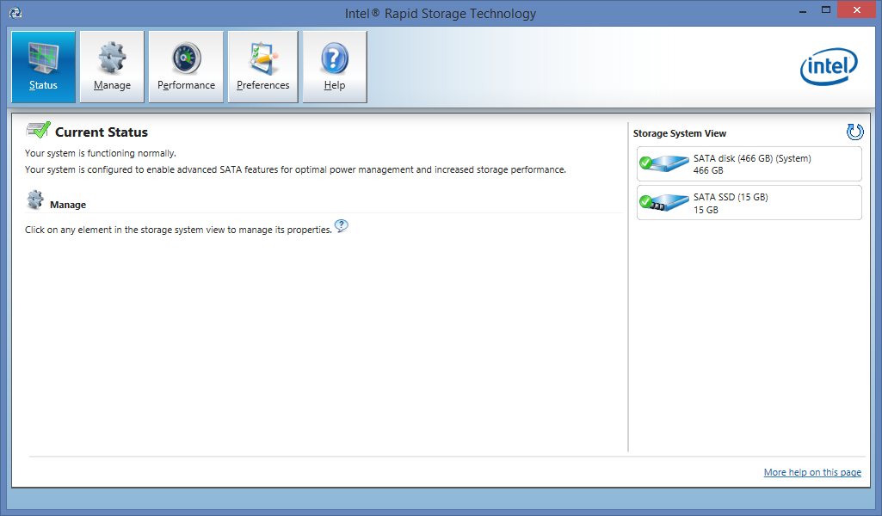882x516 pixels.
Task: Click the Current Status checkmark icon
Action: [38, 130]
